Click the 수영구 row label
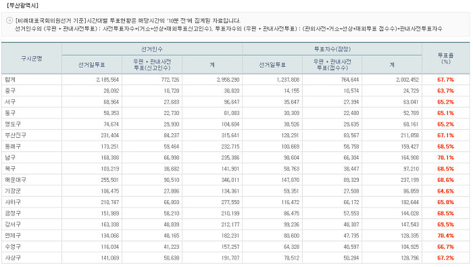This screenshot has height=267, width=473. click(13, 247)
